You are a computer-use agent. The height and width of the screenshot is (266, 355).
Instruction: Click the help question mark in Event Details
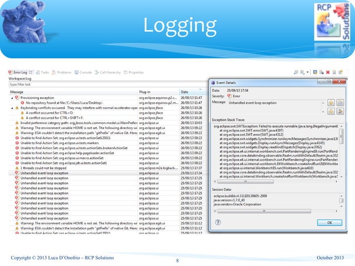pyautogui.click(x=218, y=222)
